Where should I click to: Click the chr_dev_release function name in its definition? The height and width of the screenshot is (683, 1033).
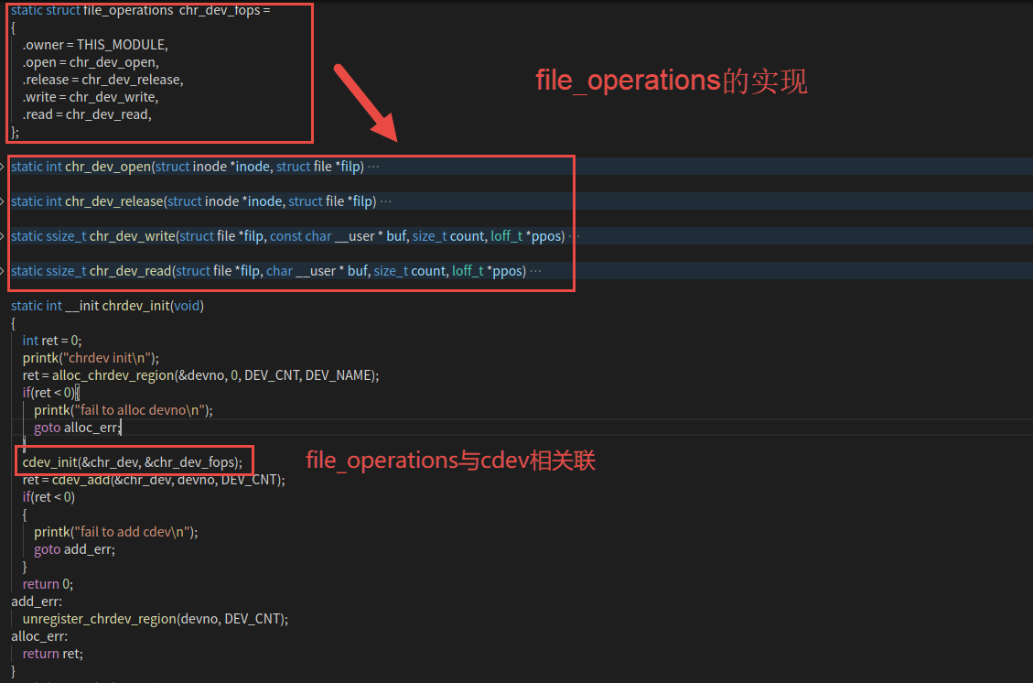point(114,201)
